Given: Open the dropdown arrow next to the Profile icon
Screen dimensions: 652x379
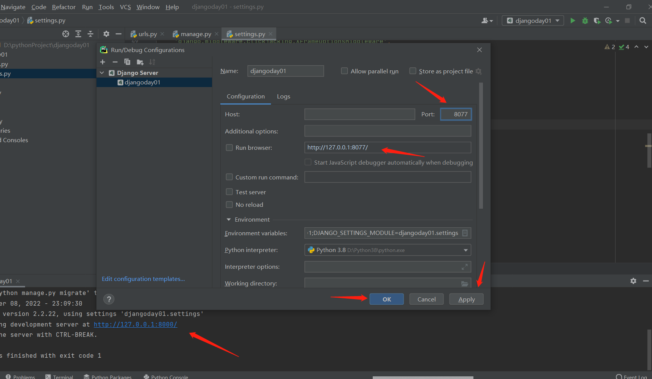Looking at the screenshot, I should pos(618,21).
